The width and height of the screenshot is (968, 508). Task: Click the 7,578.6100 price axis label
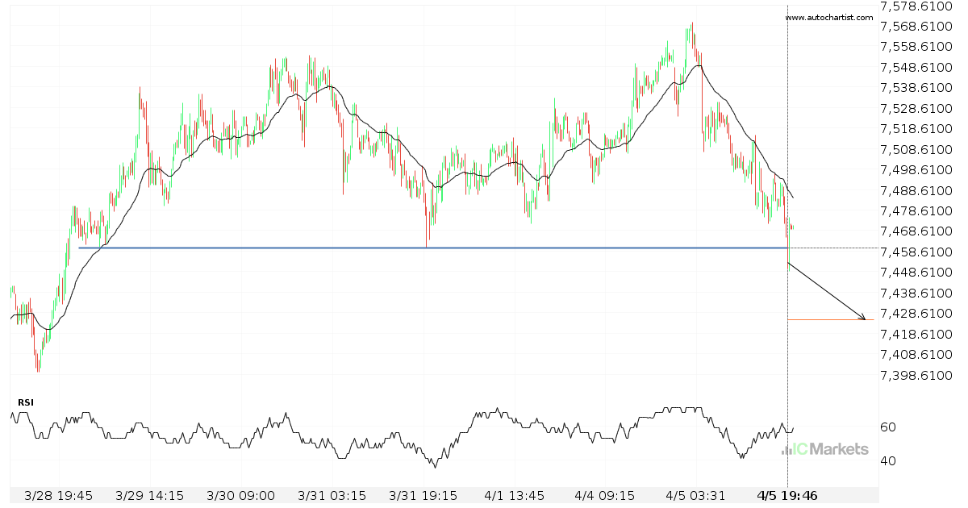tap(918, 6)
